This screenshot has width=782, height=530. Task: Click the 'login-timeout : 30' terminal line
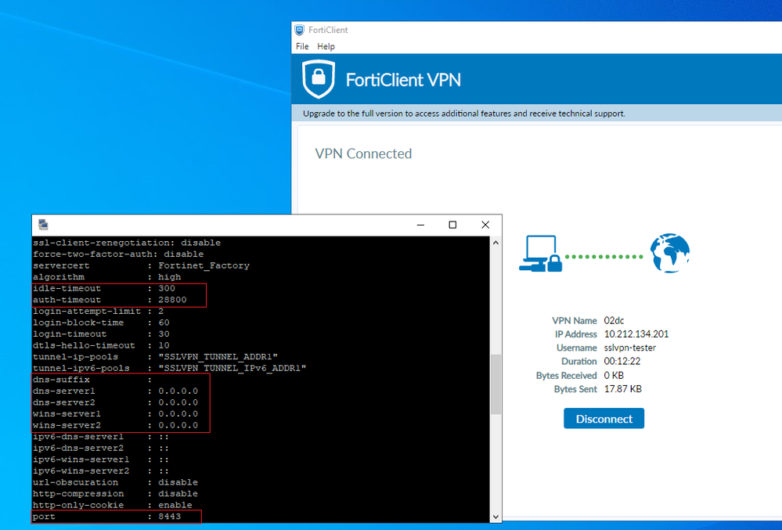click(101, 334)
